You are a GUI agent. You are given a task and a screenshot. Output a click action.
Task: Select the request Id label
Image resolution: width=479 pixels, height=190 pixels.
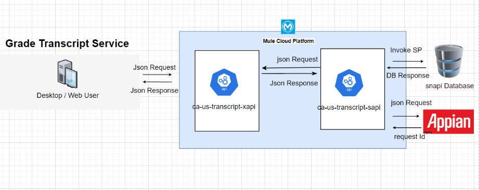pos(409,137)
